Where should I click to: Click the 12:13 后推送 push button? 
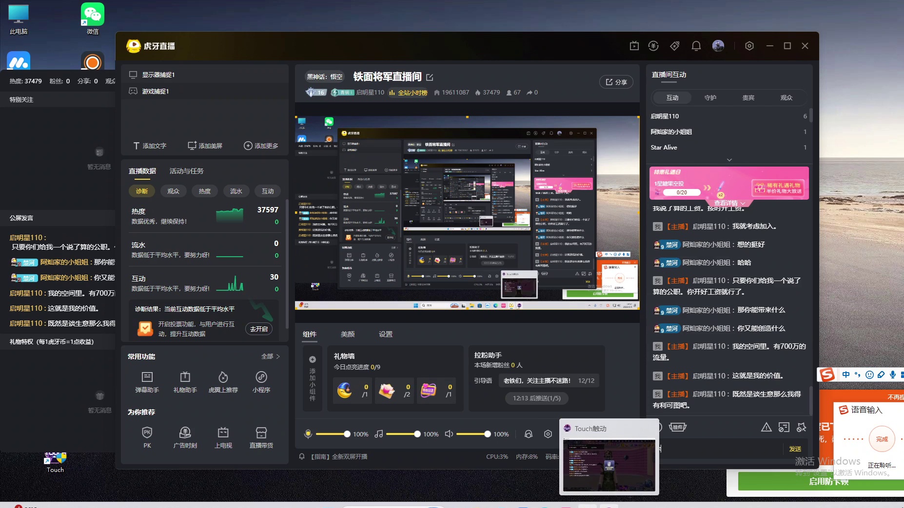coord(537,398)
